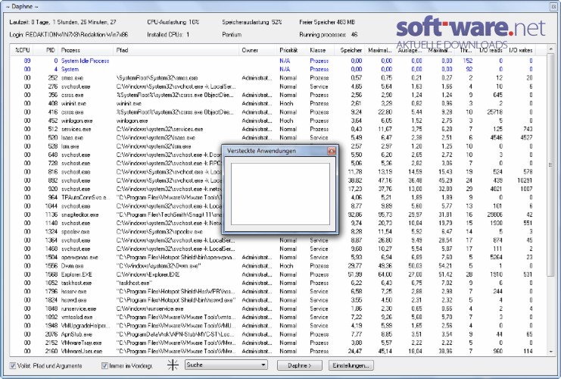Open the Suche dropdown

[x=226, y=365]
